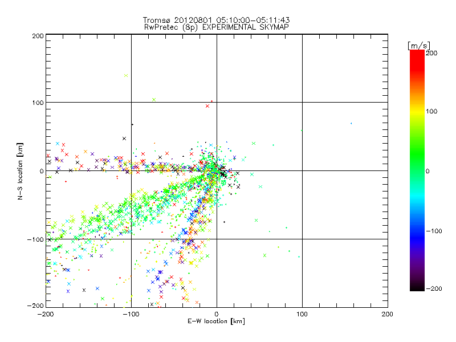The image size is (456, 342).
Task: Click the red cross just below north 100 km
Action: [207, 106]
